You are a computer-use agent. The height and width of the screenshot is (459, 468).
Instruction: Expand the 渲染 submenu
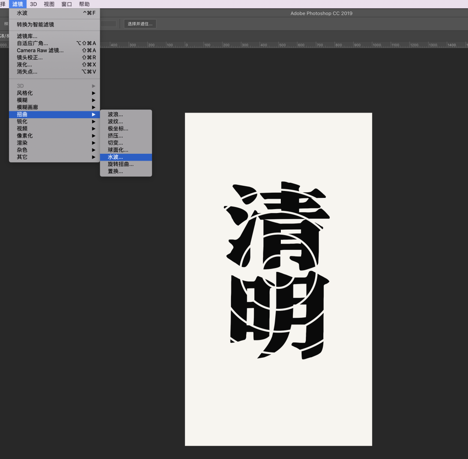[x=22, y=143]
